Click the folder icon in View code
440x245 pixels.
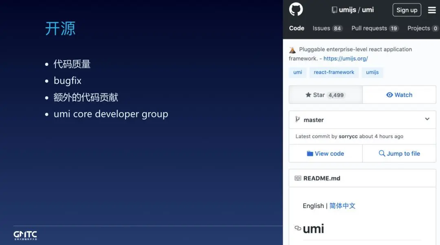pos(310,154)
